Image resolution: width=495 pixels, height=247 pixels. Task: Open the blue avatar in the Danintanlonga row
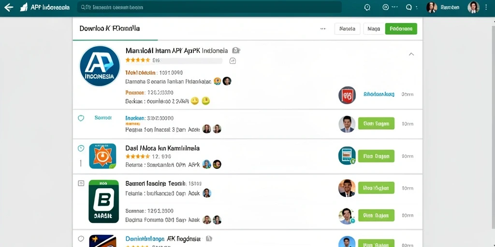(347, 242)
